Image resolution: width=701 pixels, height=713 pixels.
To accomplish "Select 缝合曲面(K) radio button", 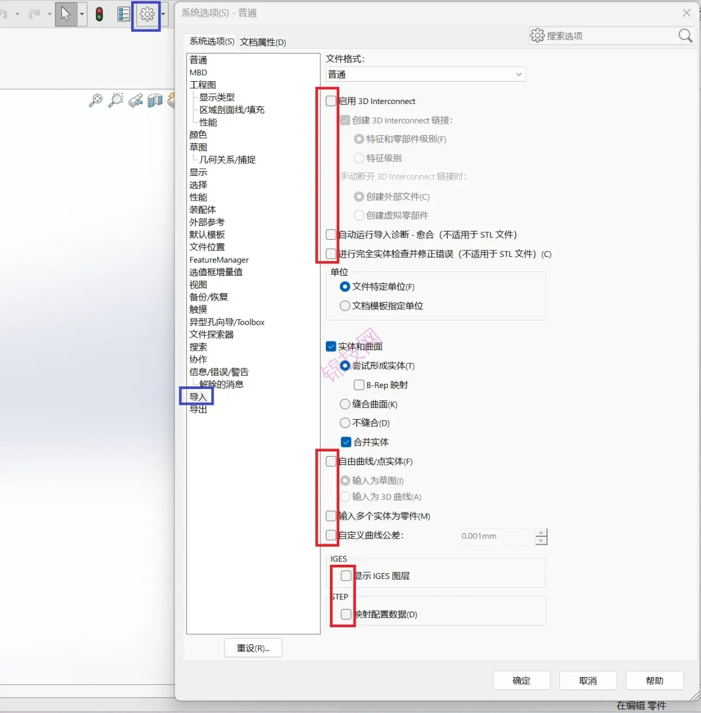I will [x=345, y=404].
